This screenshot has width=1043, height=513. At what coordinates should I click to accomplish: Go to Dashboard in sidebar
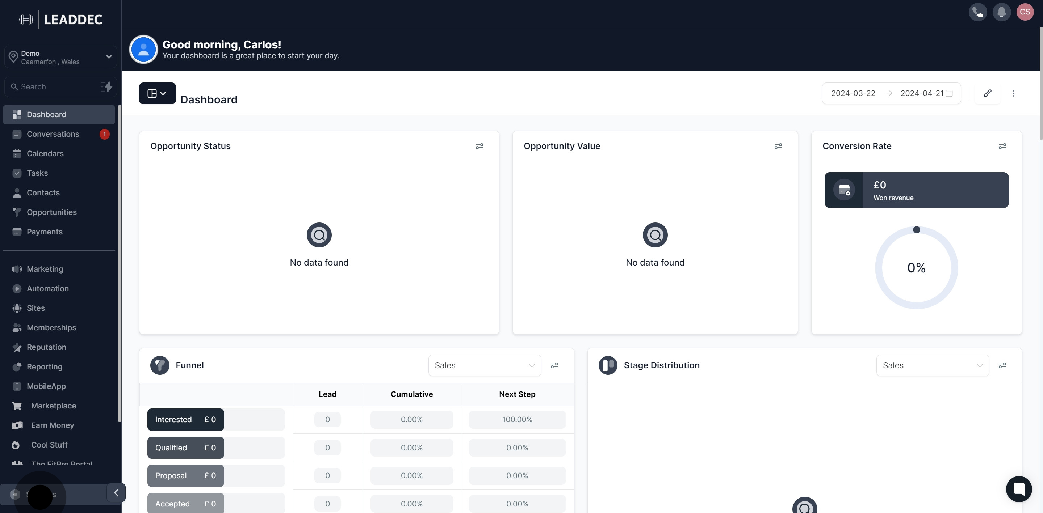tap(59, 114)
